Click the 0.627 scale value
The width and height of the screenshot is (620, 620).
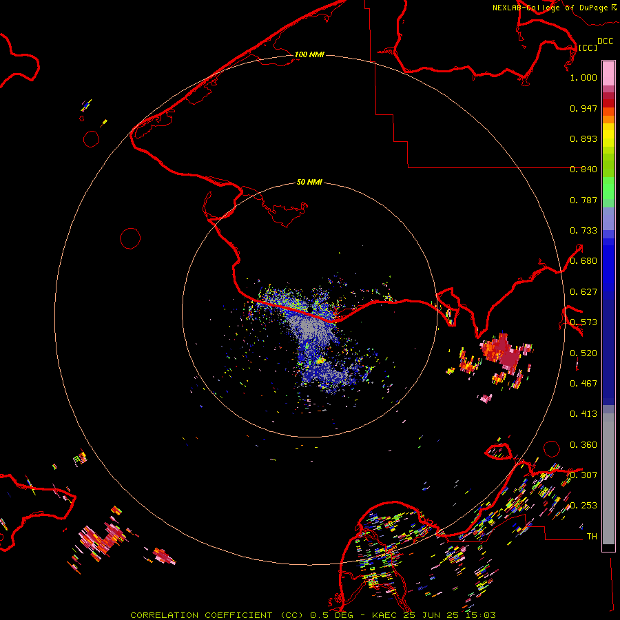pyautogui.click(x=583, y=292)
